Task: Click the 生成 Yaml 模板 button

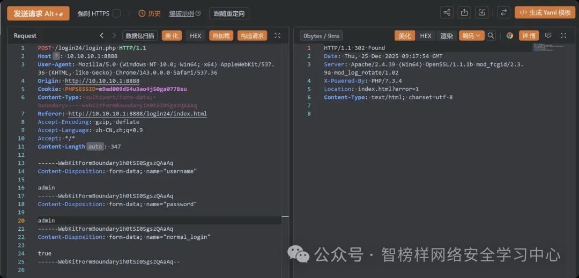Action: click(545, 12)
